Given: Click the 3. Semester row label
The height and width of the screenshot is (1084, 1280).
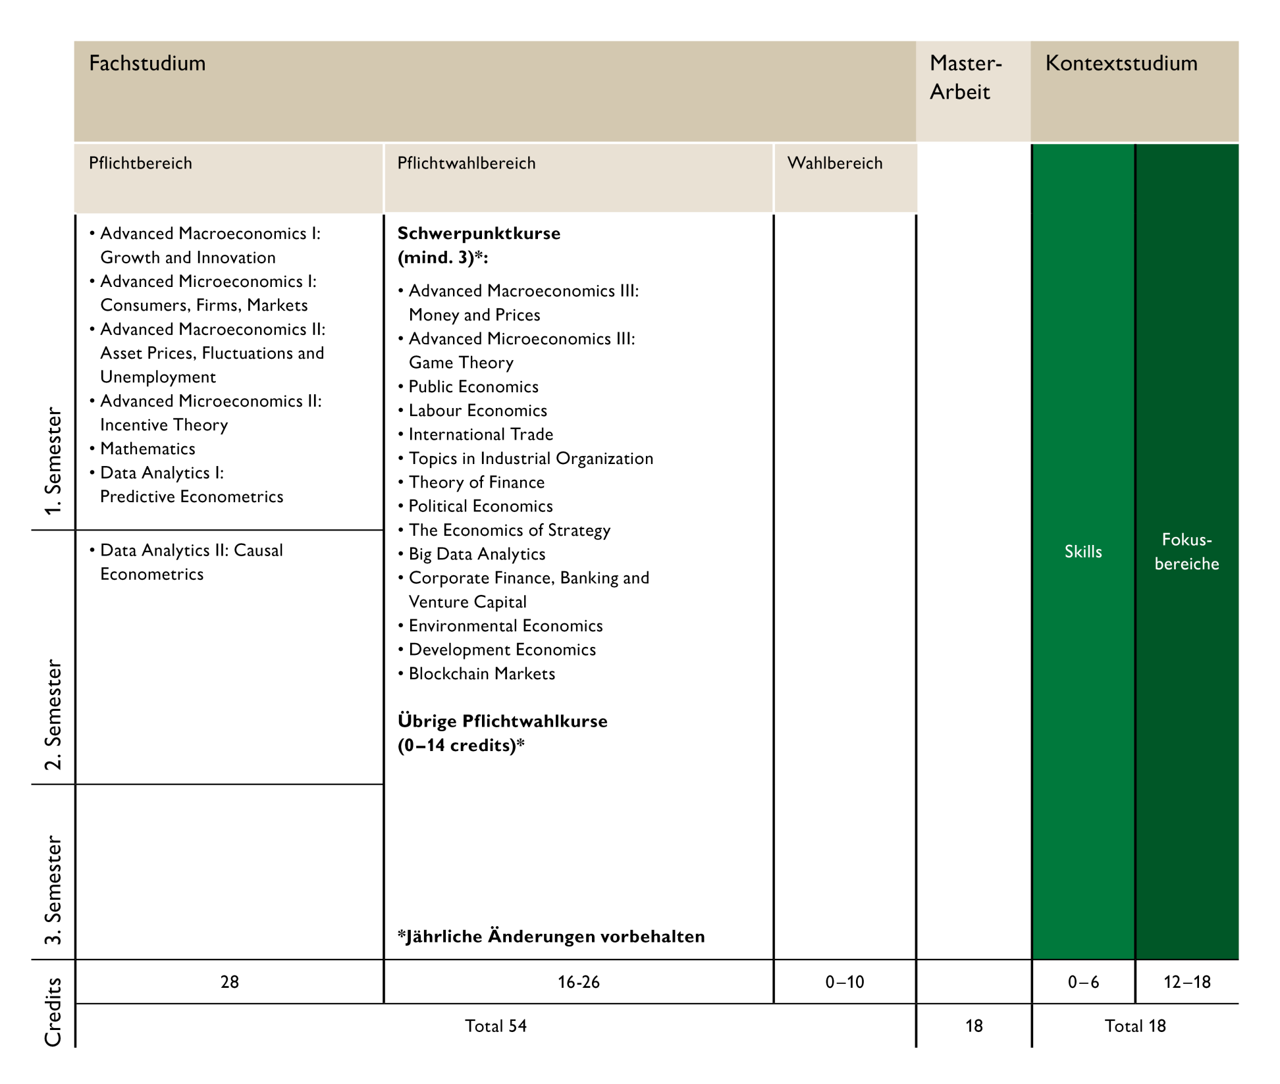Looking at the screenshot, I should click(53, 890).
